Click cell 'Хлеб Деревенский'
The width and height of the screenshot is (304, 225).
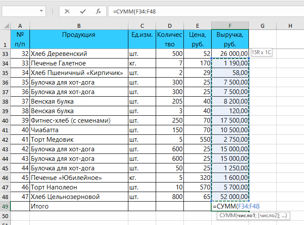click(79, 54)
